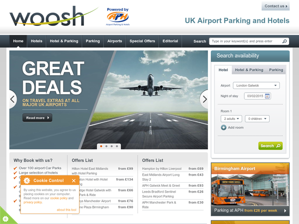Follow the cookie policy link
The height and width of the screenshot is (224, 299).
[x=59, y=198]
